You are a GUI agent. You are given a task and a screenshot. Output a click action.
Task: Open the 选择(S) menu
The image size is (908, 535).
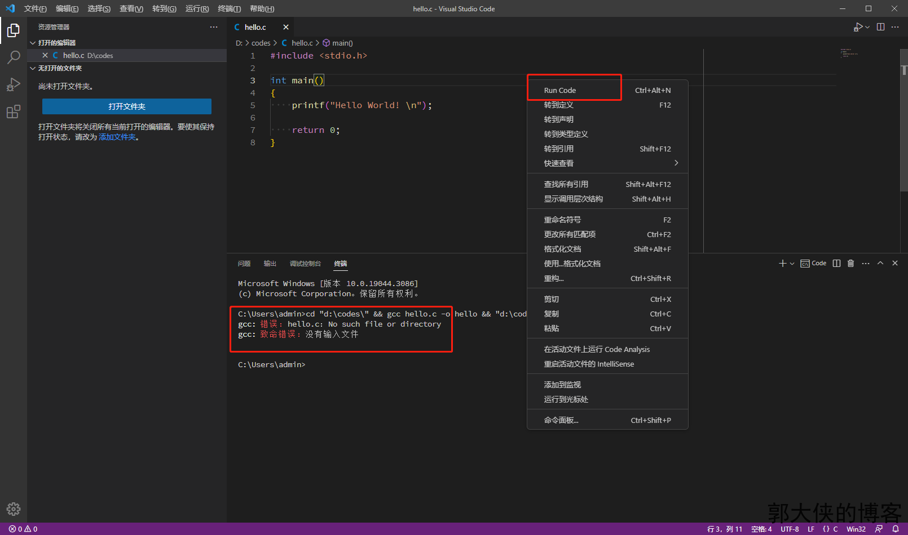point(99,8)
